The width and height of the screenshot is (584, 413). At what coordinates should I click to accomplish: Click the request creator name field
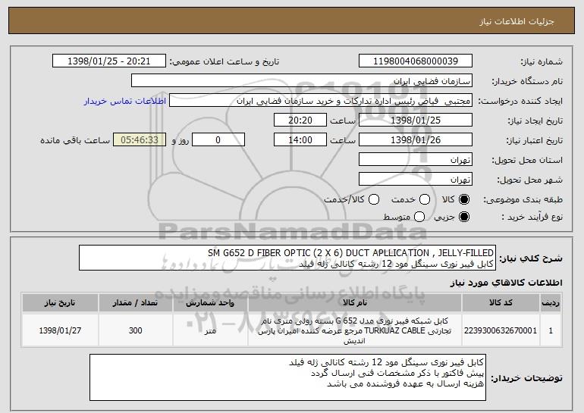click(321, 101)
